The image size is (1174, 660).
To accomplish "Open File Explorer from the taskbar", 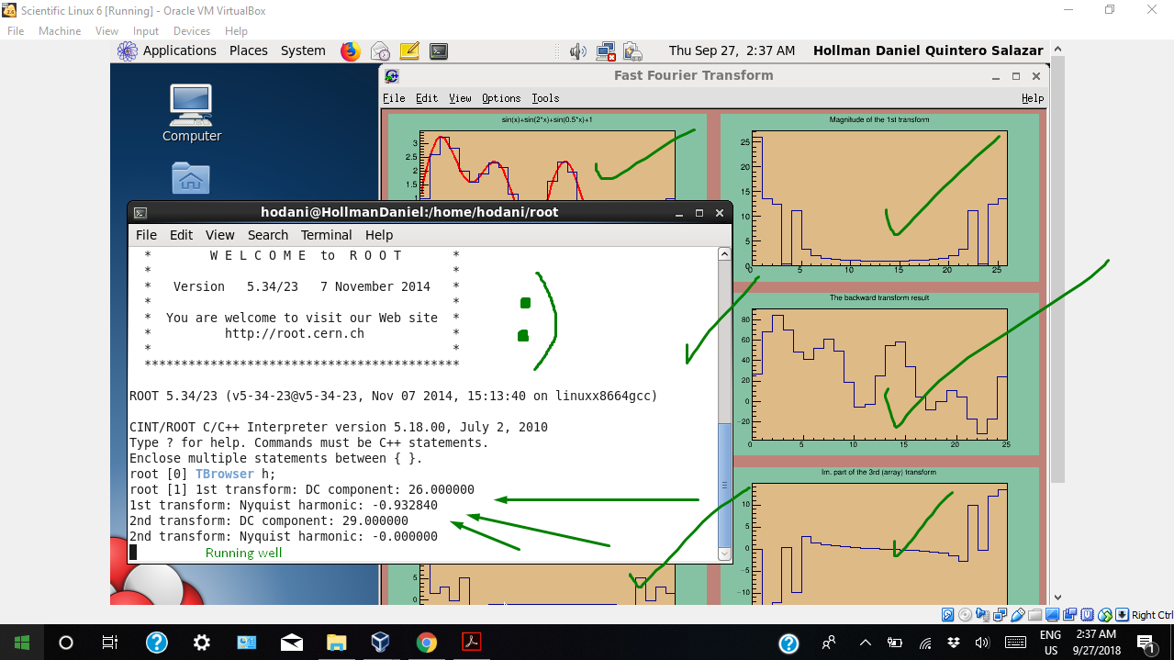I will tap(337, 643).
